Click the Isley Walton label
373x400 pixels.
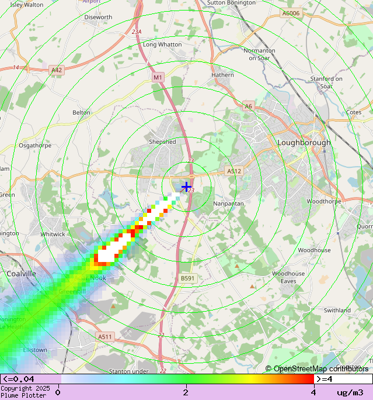27,5
